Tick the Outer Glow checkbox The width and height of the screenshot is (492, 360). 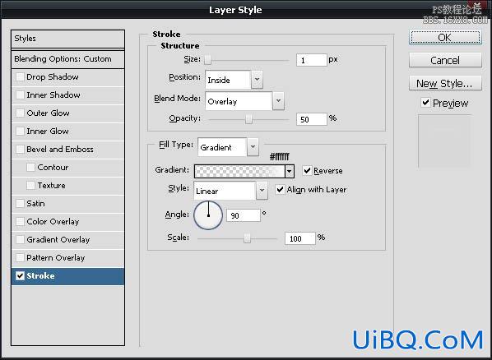[x=20, y=113]
